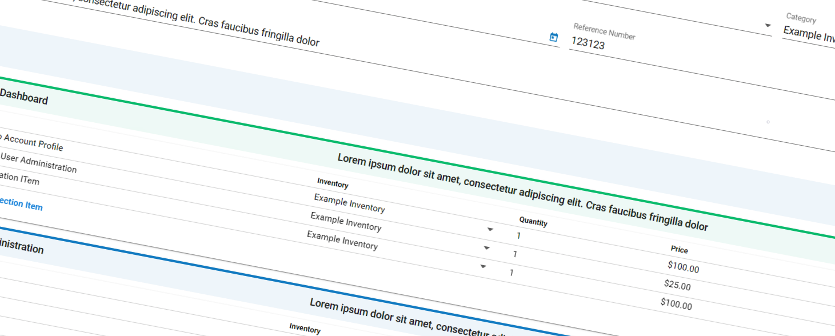Expand the dropdown arrow left of Category
This screenshot has width=835, height=336.
coord(768,26)
